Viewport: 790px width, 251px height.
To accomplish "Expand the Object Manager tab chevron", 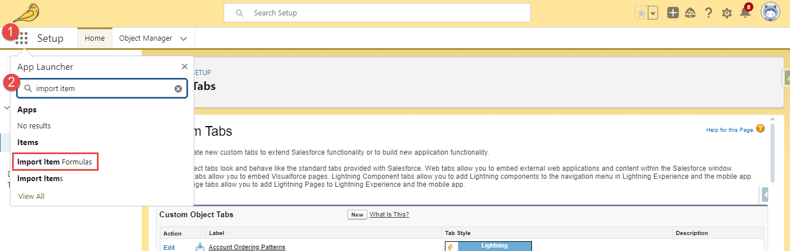I will coord(183,39).
